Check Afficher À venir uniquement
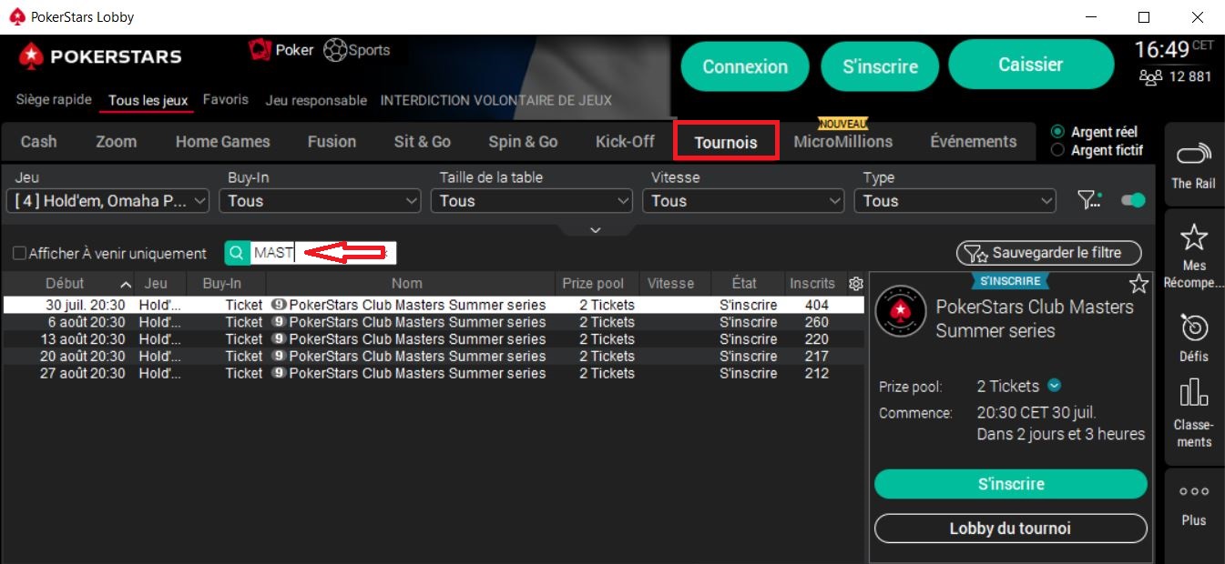Screen dimensions: 1225x564 coord(20,254)
